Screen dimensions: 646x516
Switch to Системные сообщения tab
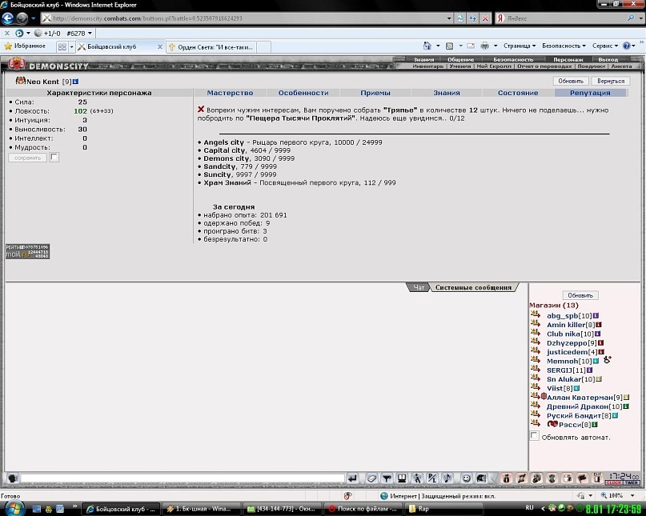[x=473, y=287]
